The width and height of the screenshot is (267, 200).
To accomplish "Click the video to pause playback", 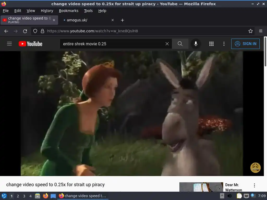I will click(132, 114).
